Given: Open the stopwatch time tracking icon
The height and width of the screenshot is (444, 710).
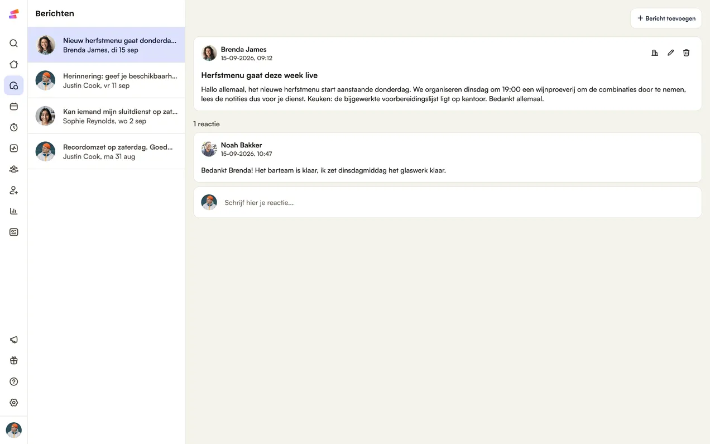Looking at the screenshot, I should coord(14,127).
